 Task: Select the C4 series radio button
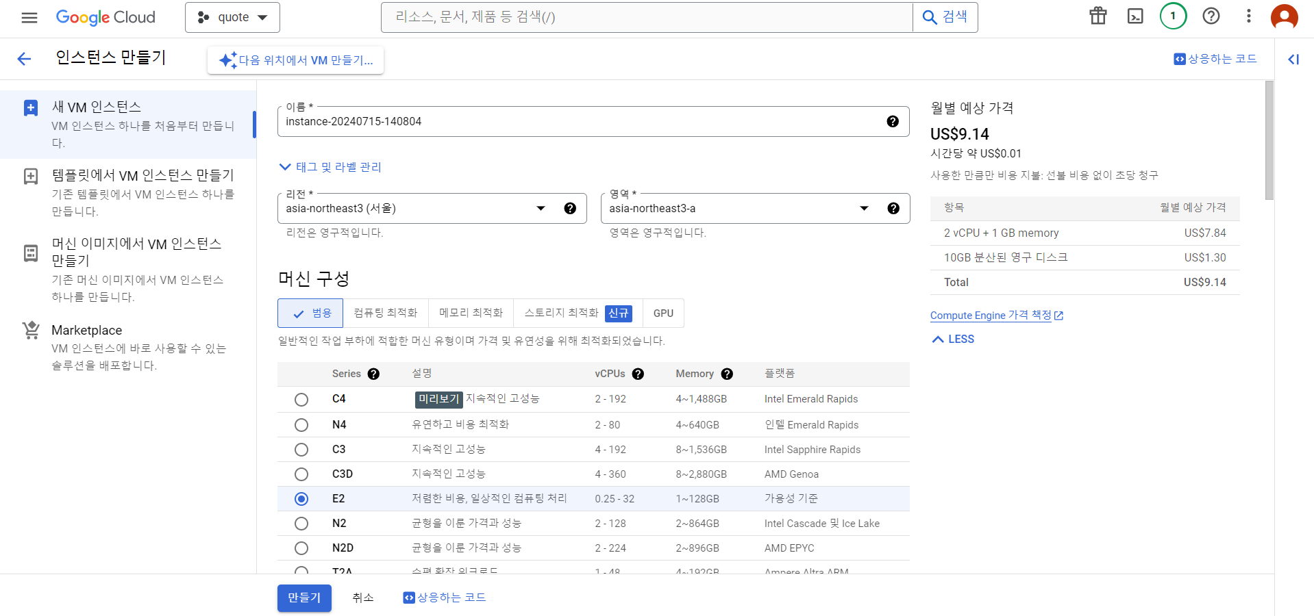(x=301, y=400)
